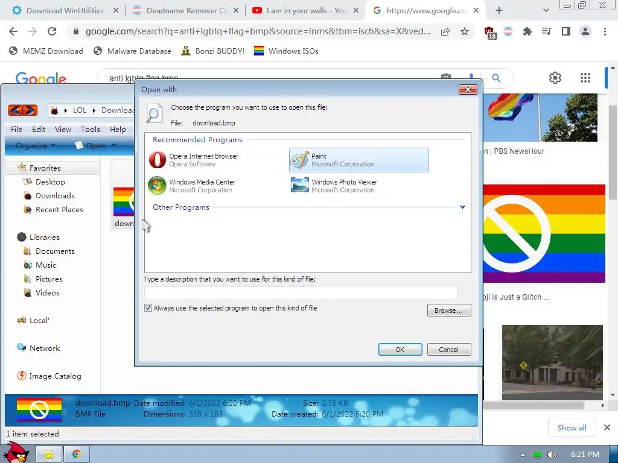Open Chrome profile avatar
The image size is (618, 463).
tap(585, 31)
